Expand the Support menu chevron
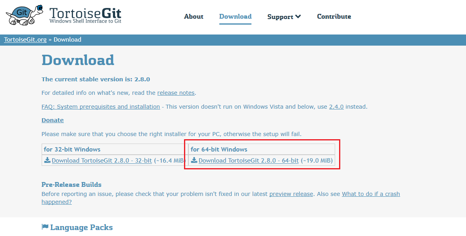This screenshot has width=466, height=236. [x=298, y=17]
